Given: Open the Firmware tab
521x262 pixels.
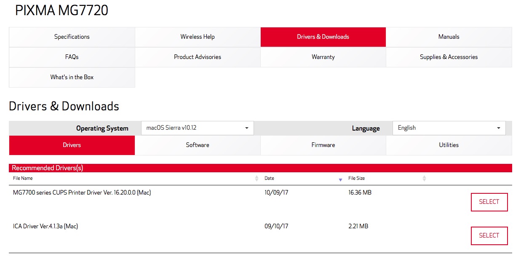Looking at the screenshot, I should [323, 145].
